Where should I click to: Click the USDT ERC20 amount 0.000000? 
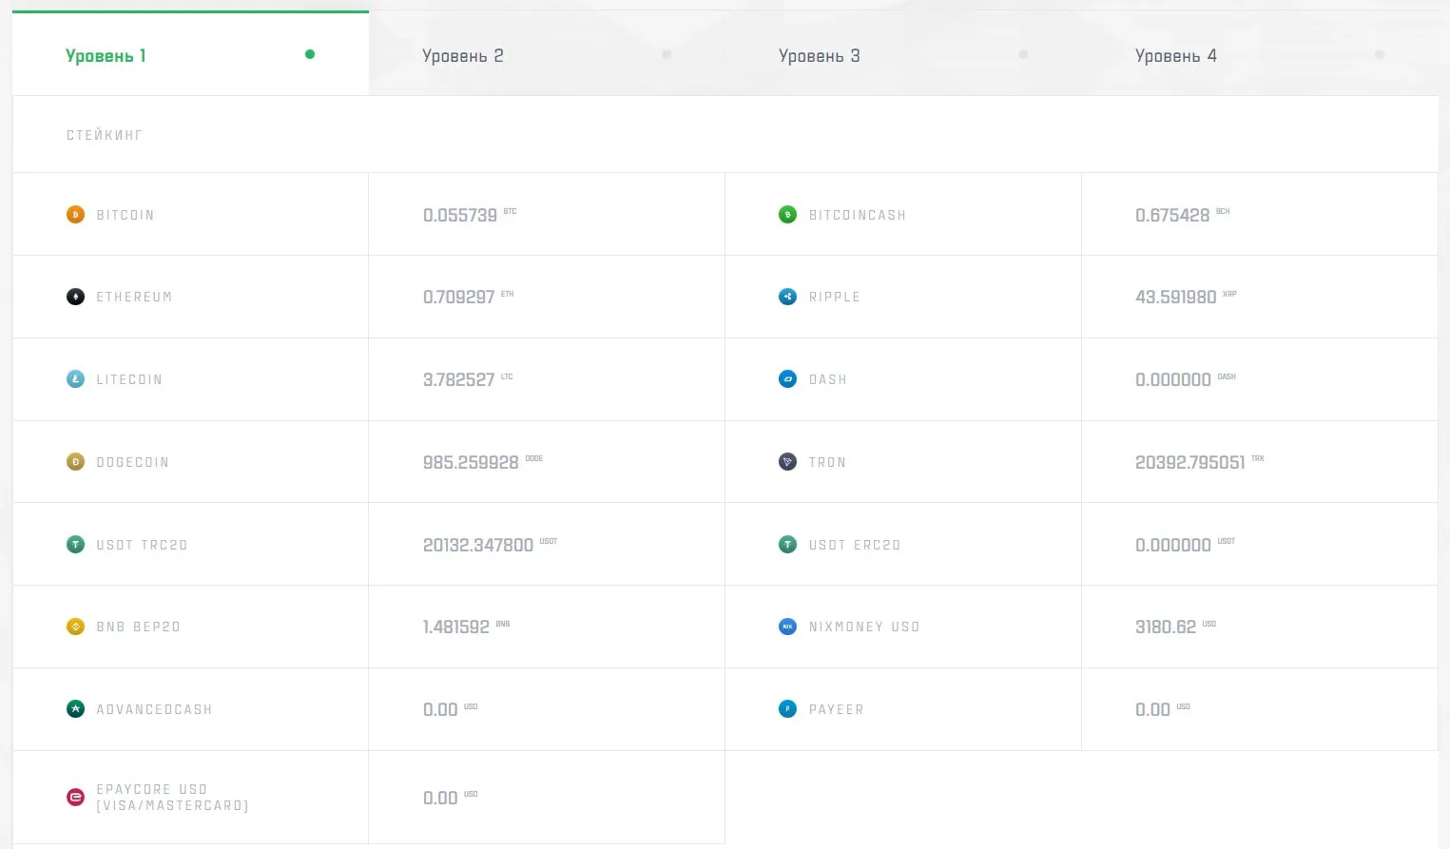[1173, 545]
